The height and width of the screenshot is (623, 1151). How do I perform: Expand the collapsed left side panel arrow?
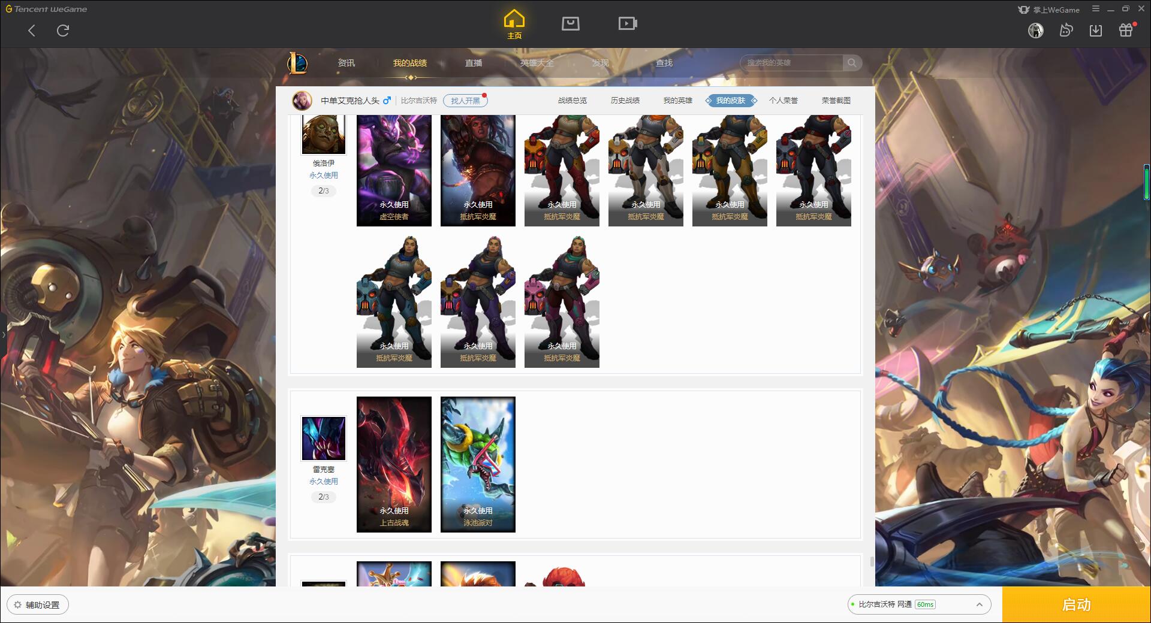point(3,335)
